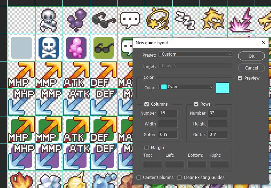The image size is (271, 188).
Task: Click the white speech bubble sprite in top row
Action: pyautogui.click(x=130, y=20)
